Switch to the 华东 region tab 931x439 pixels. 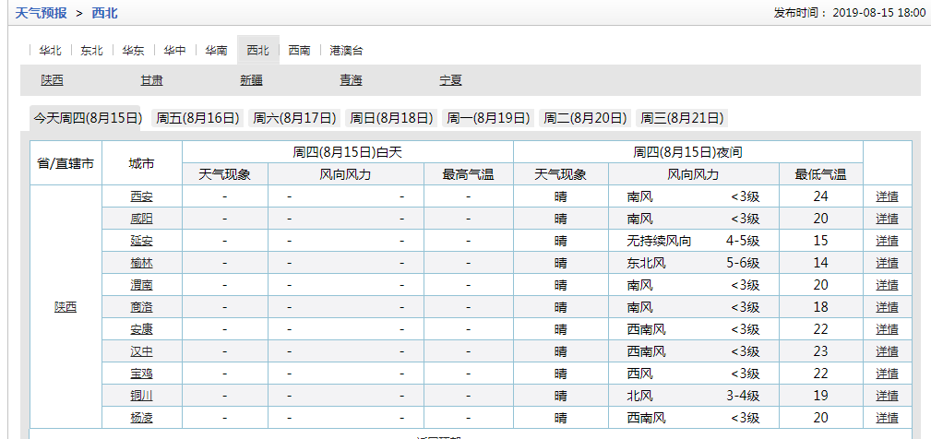tap(133, 51)
